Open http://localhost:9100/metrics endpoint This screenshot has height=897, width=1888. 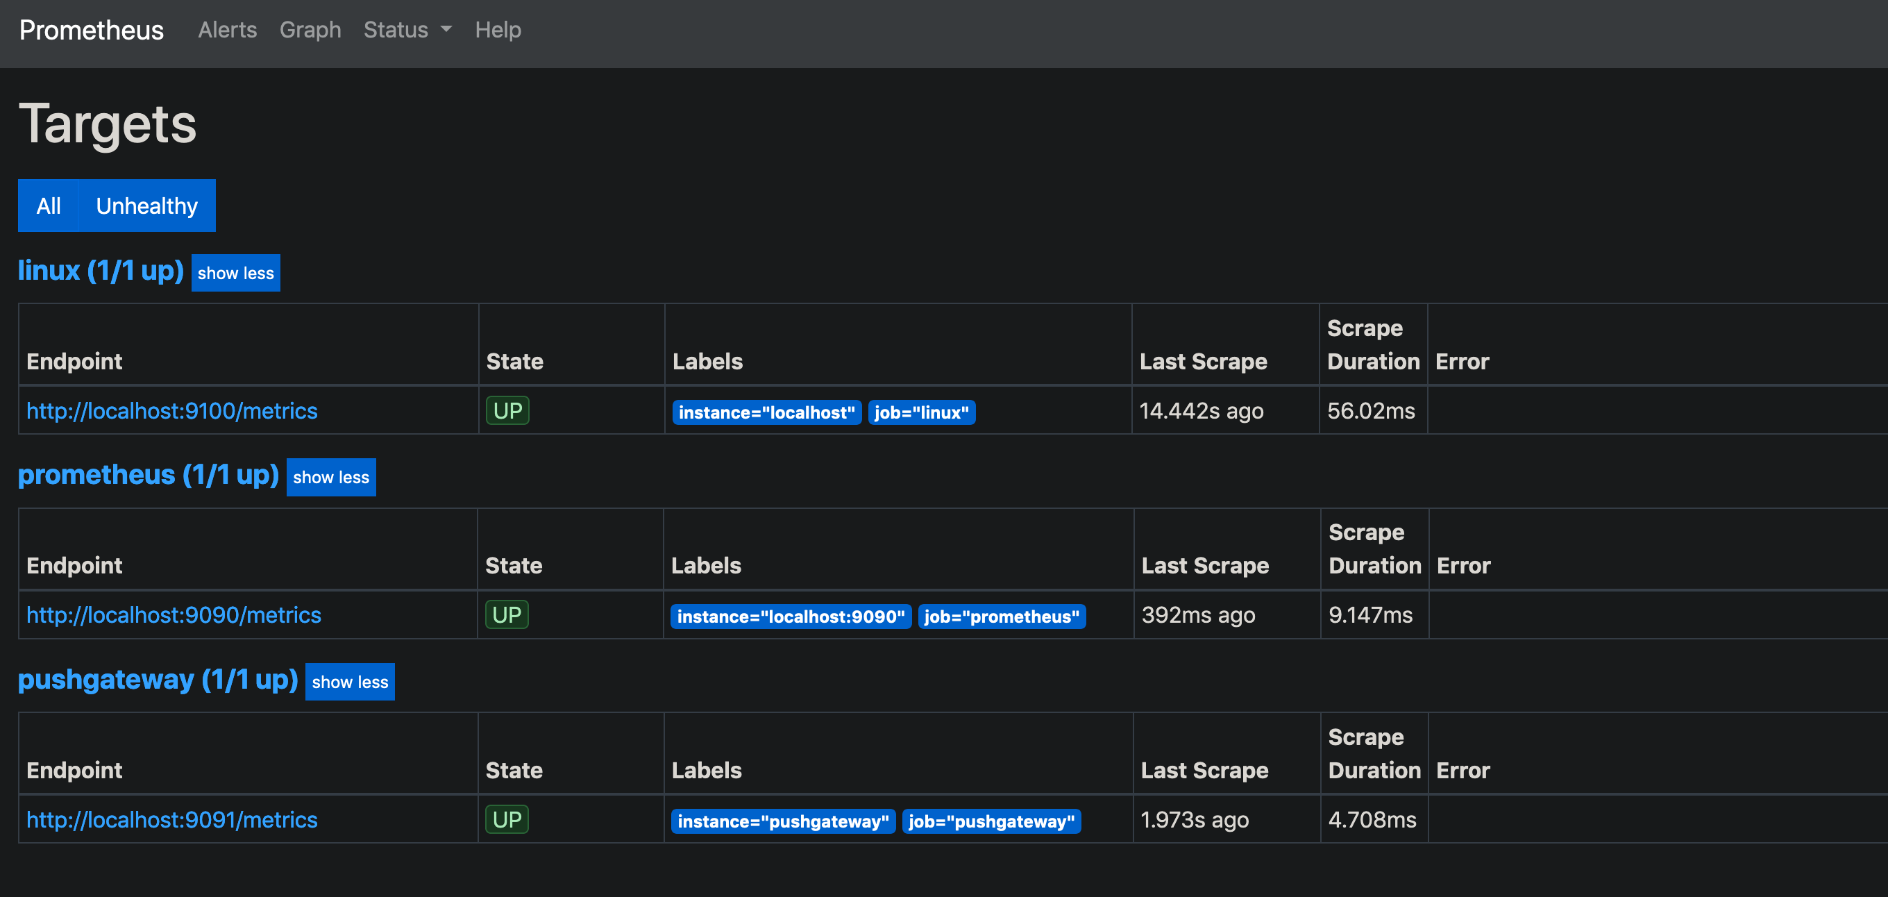[x=171, y=410]
